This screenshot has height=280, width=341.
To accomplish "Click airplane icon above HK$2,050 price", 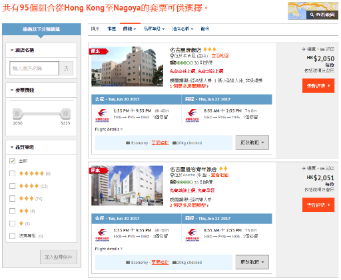I will coord(304,49).
